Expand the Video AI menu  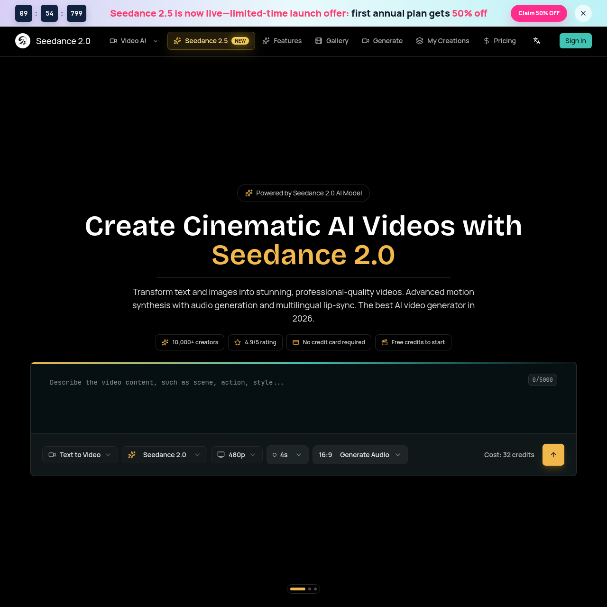(x=134, y=41)
